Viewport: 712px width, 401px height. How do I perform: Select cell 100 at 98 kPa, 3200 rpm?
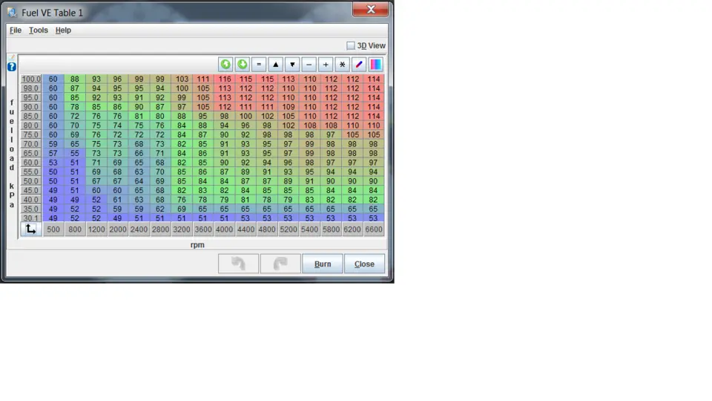click(x=182, y=88)
